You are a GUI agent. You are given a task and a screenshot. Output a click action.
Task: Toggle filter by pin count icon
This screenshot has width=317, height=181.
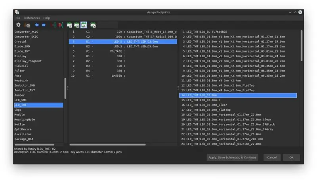pyautogui.click(x=76, y=25)
